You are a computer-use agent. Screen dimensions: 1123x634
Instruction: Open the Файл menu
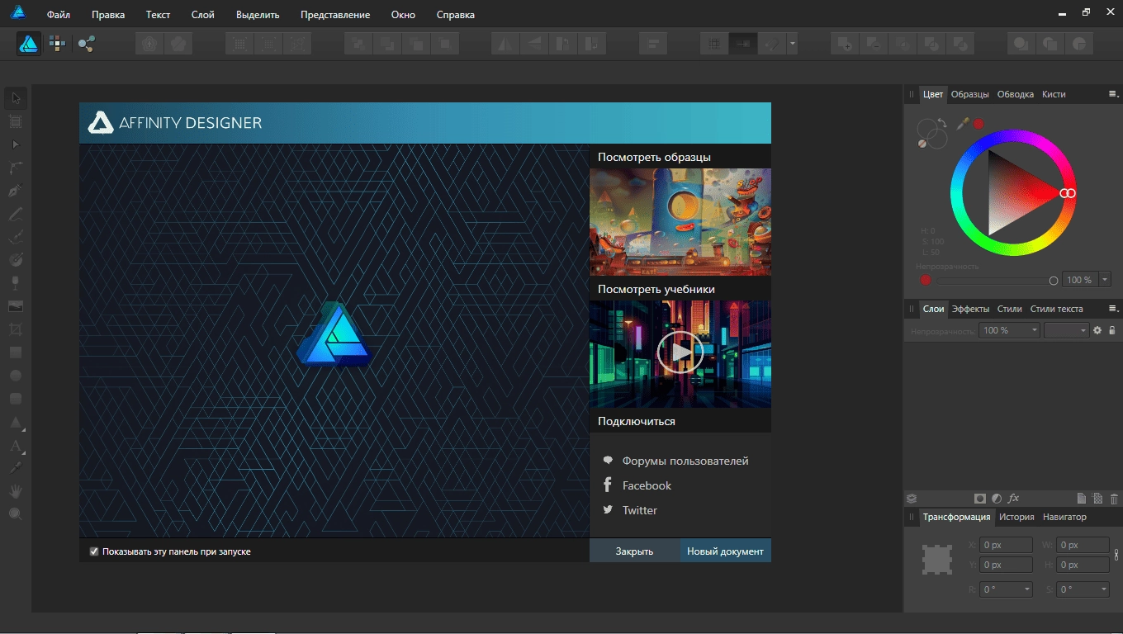coord(59,15)
